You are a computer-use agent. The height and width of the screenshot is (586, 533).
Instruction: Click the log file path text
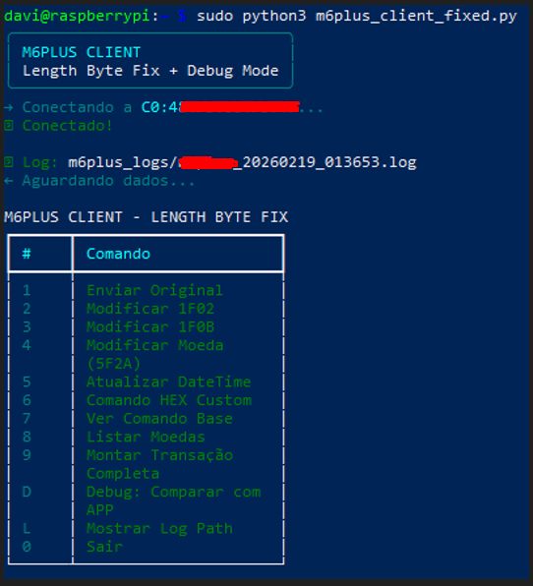click(242, 162)
